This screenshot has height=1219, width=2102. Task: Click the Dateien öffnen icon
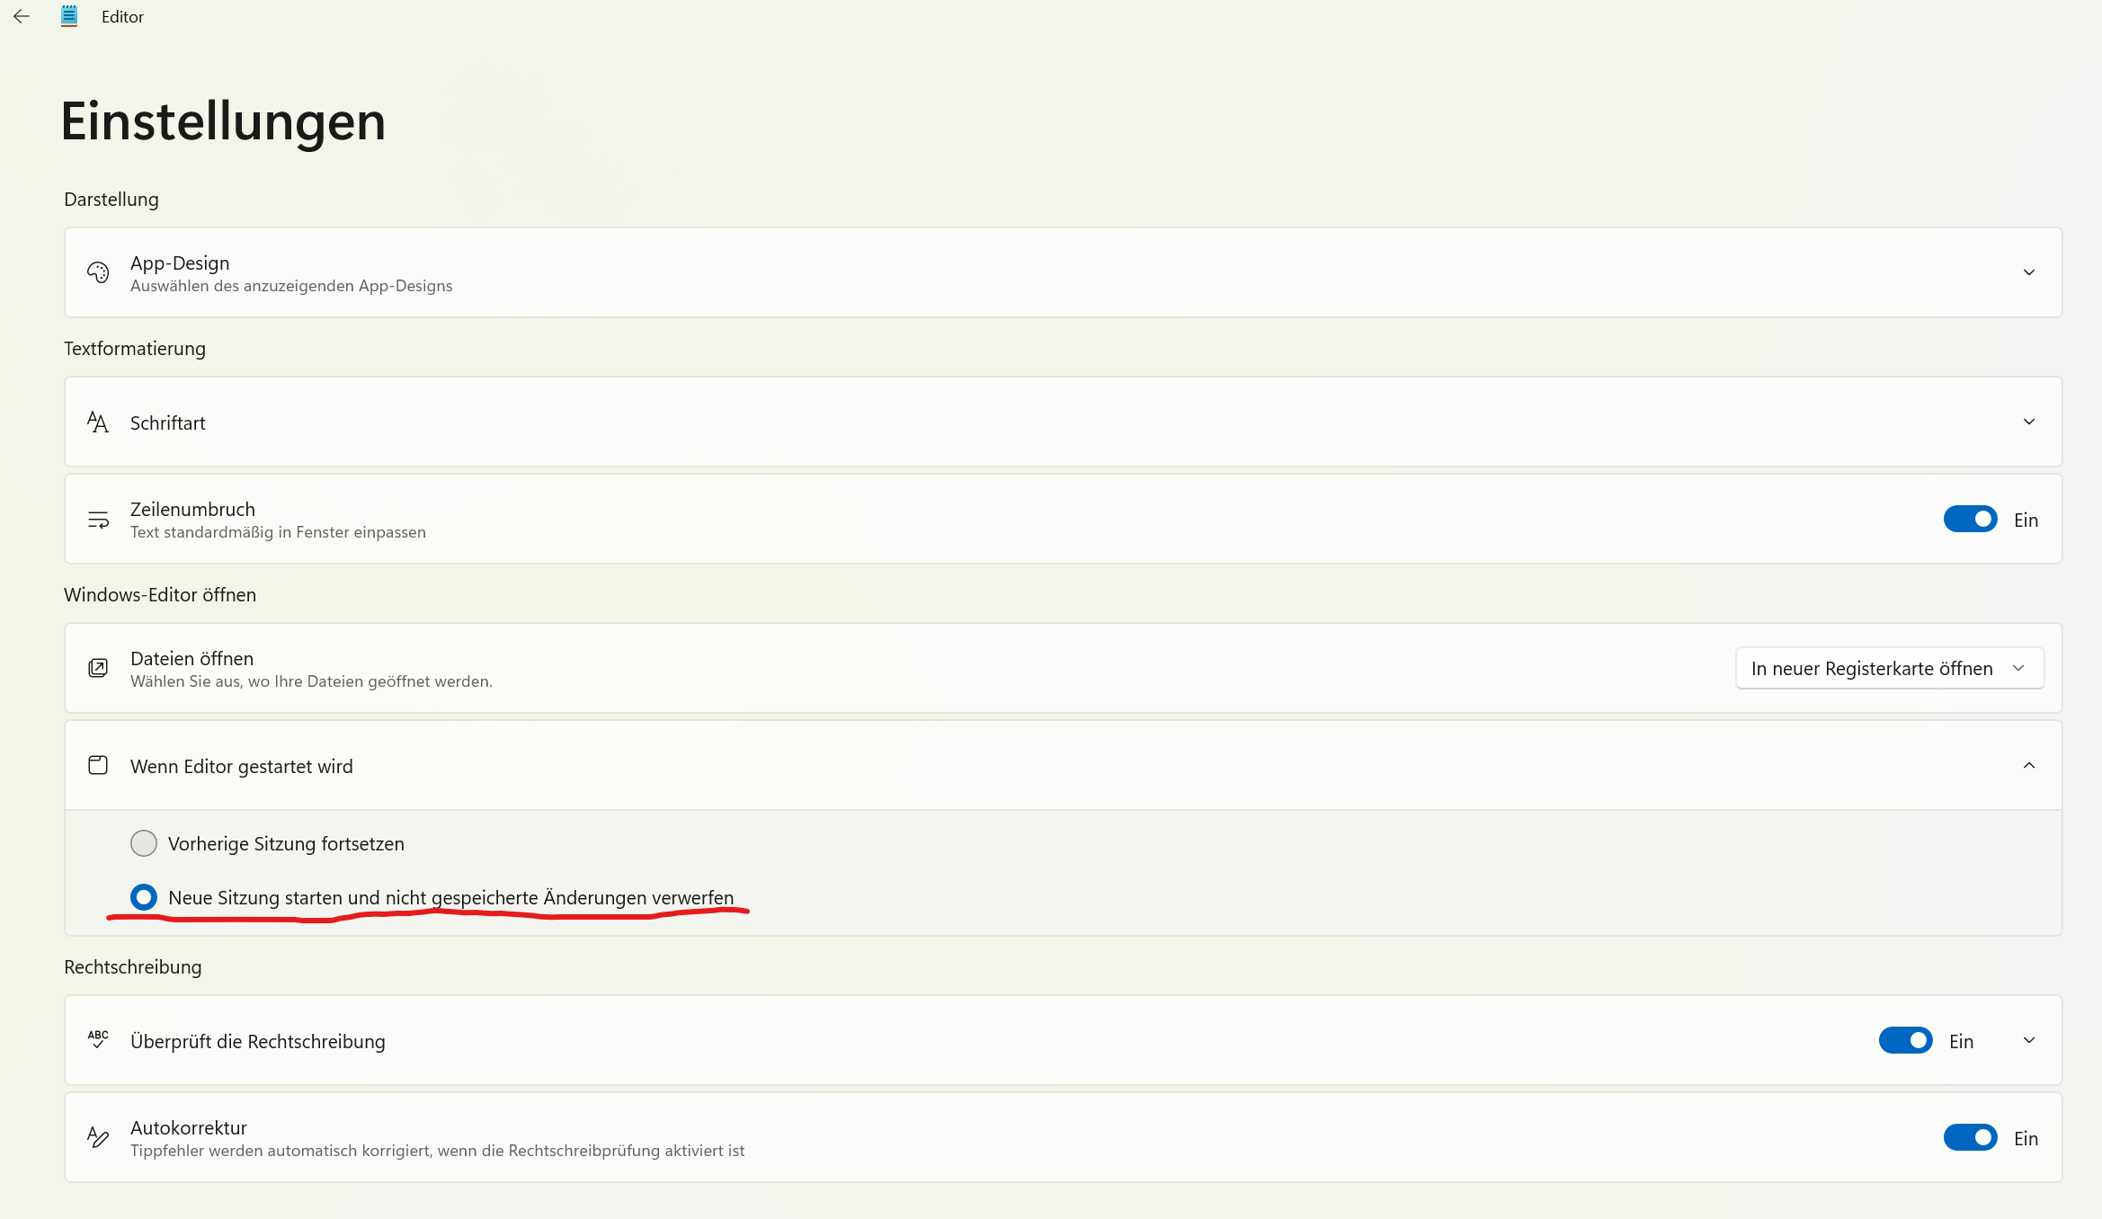tap(98, 668)
